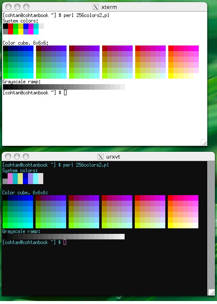
Task: Click the blue-green color cube block in urxvt
Action: (18, 212)
